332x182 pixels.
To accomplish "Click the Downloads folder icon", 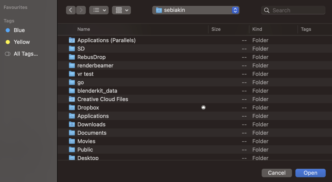I will (72, 124).
